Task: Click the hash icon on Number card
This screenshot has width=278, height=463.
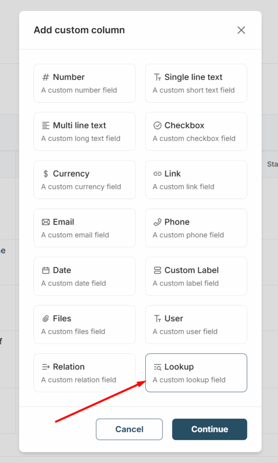Action: click(x=46, y=77)
